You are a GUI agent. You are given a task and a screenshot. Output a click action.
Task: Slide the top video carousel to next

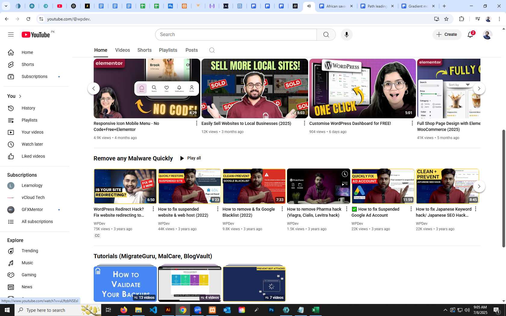479,88
